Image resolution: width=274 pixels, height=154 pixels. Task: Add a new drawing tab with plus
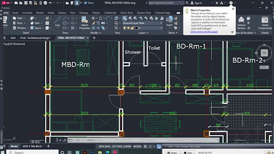(94, 38)
